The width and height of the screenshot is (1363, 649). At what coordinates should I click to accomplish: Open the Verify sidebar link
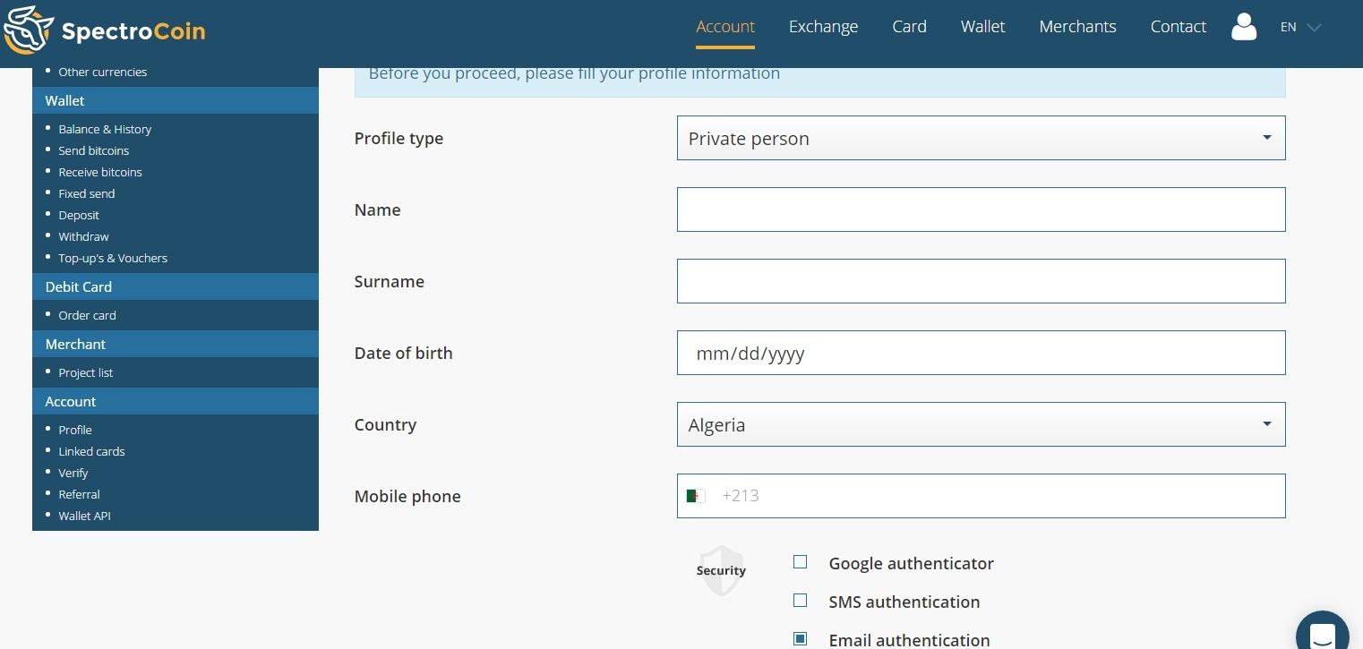point(73,473)
